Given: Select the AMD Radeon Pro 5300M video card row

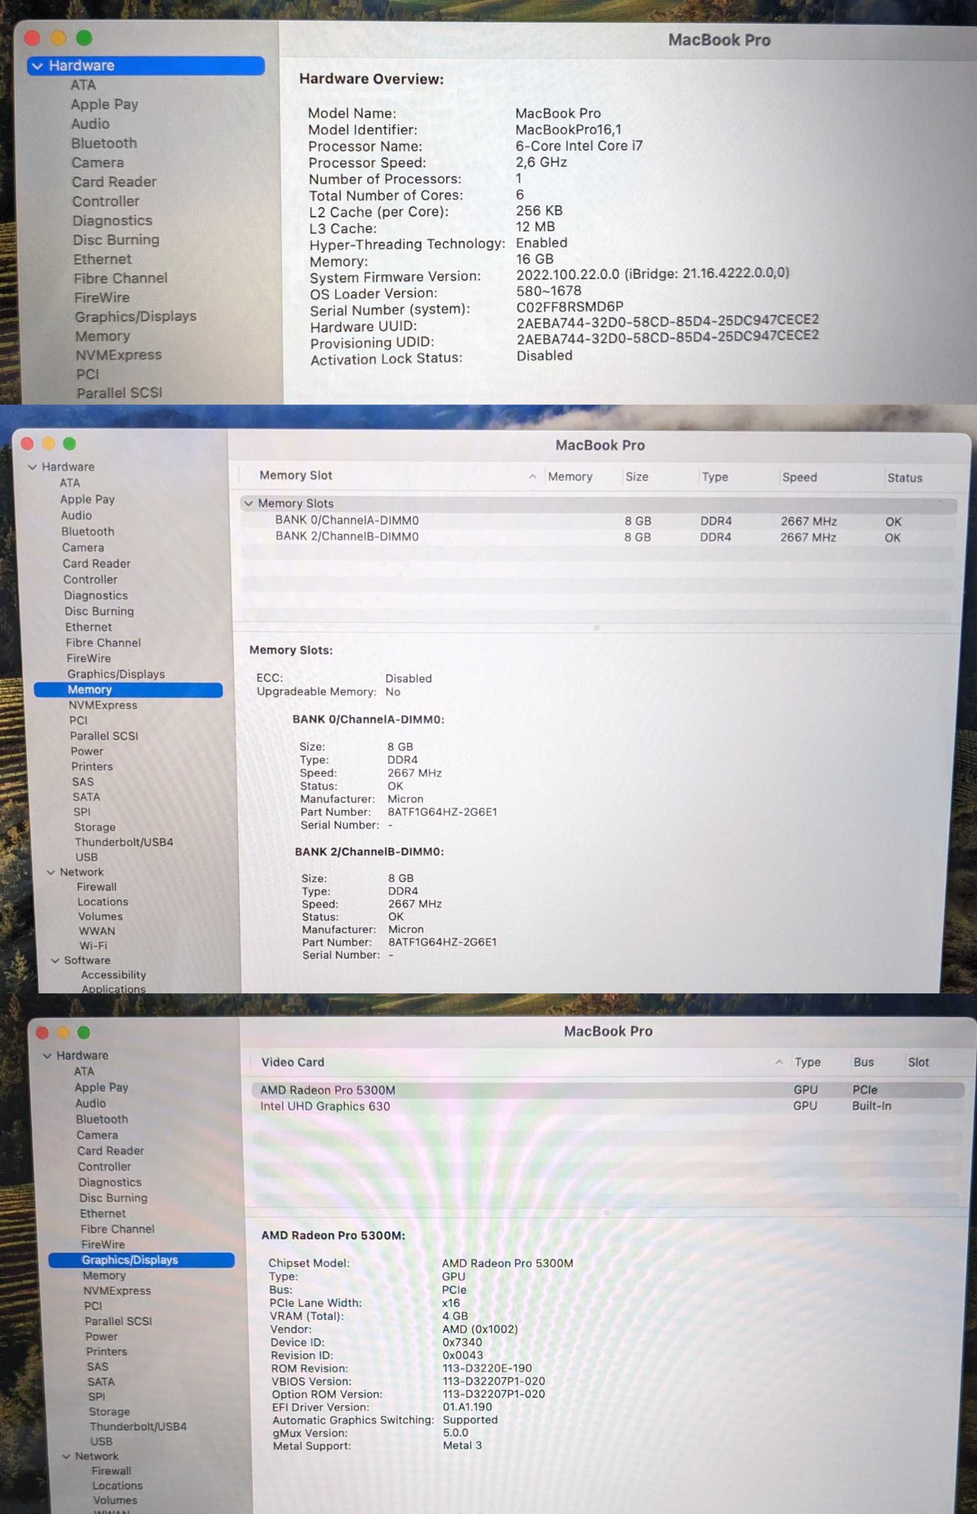Looking at the screenshot, I should pyautogui.click(x=608, y=1090).
